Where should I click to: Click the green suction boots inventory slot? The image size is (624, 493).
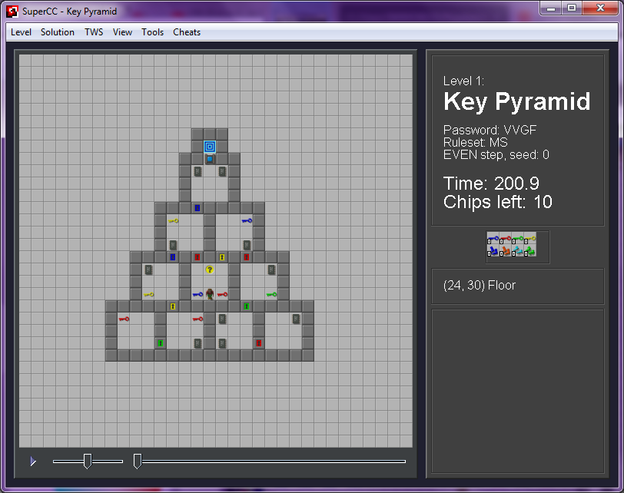pyautogui.click(x=529, y=250)
